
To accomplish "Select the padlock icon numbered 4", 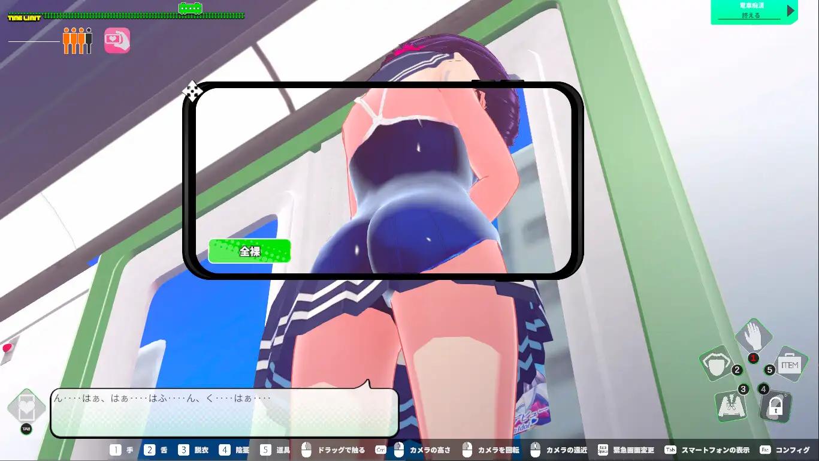I will pos(775,406).
